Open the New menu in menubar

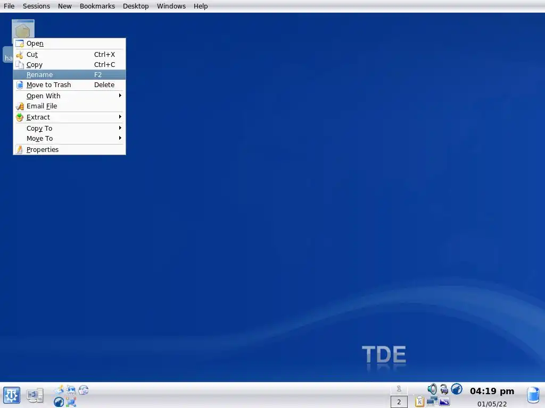(64, 6)
